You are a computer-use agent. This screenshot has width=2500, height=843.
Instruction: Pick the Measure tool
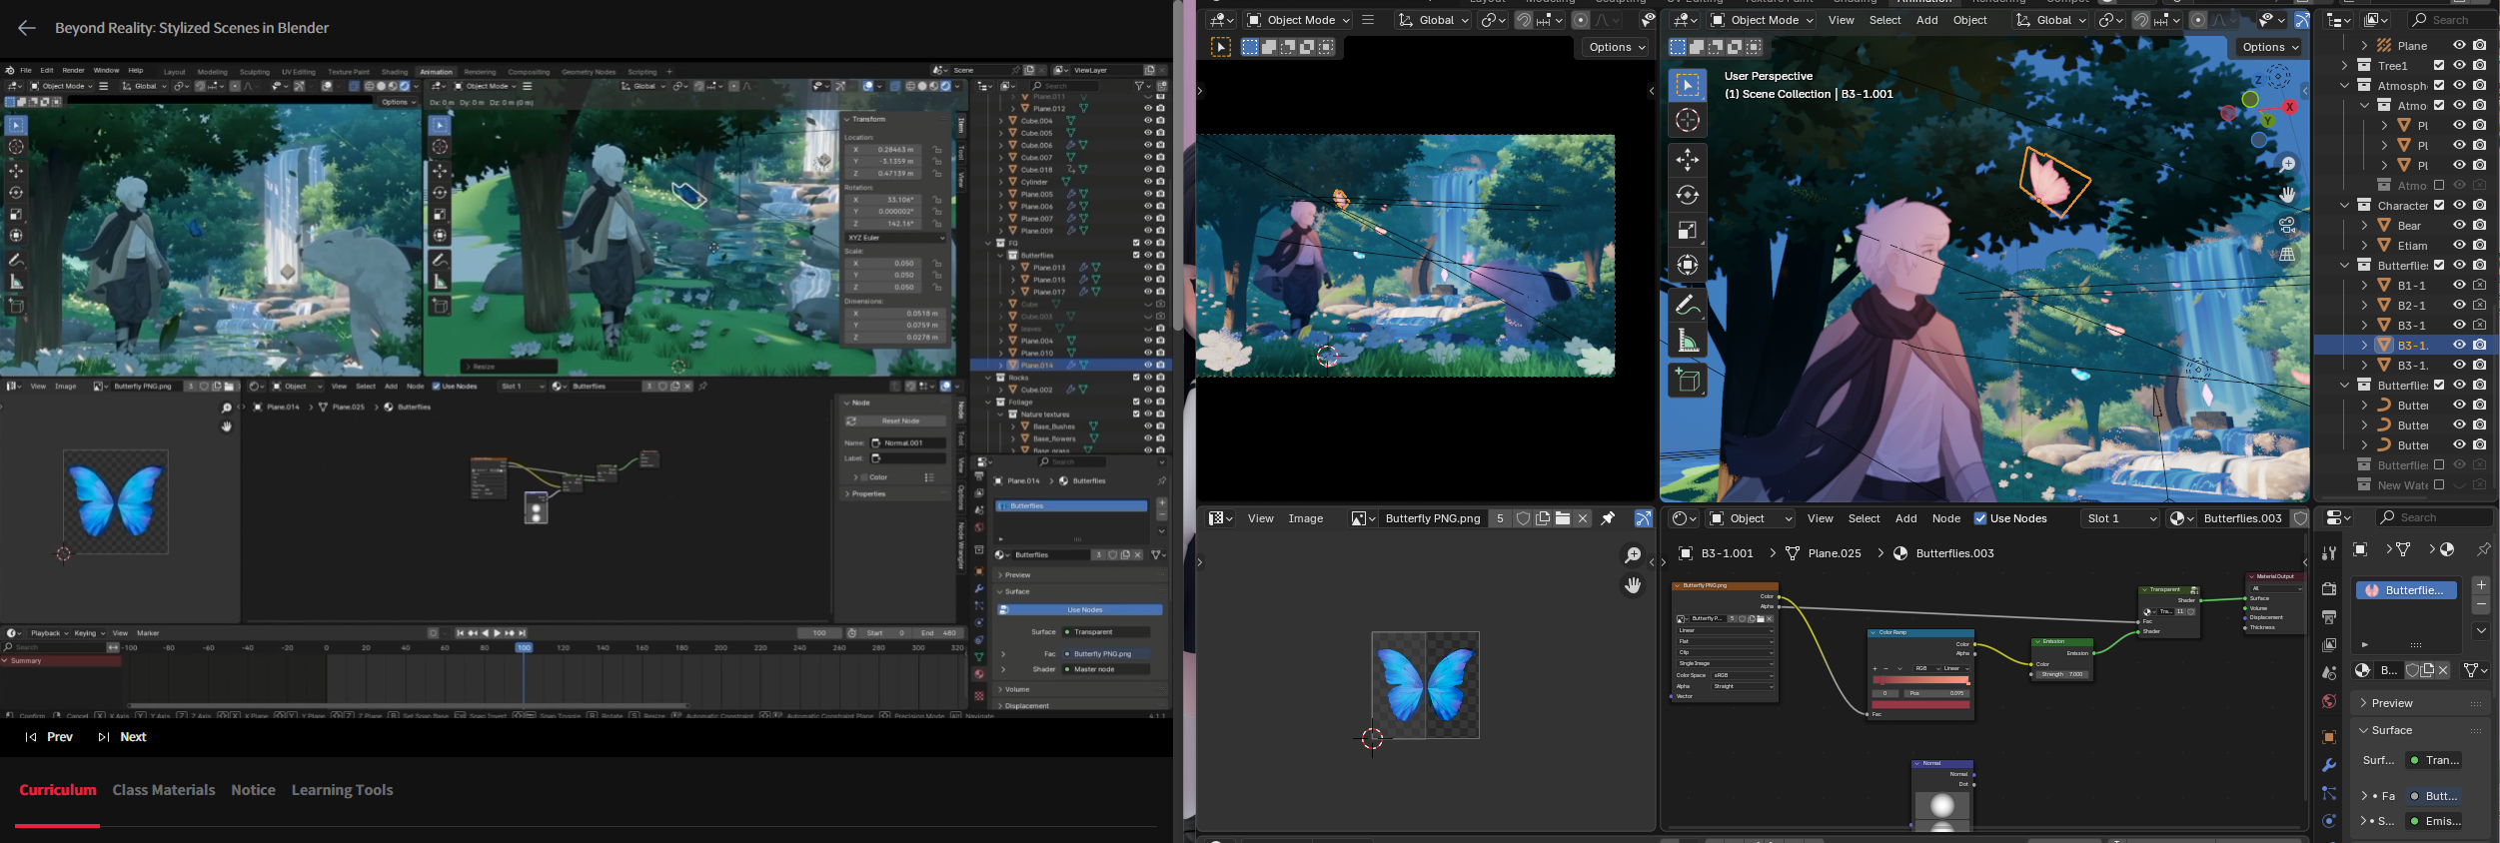[x=1688, y=342]
